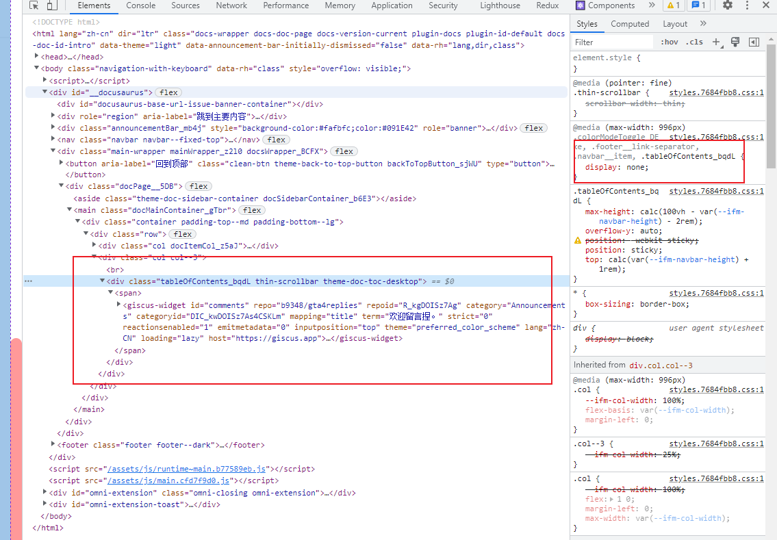Open the Console panel
Image resolution: width=777 pixels, height=540 pixels.
coord(140,5)
